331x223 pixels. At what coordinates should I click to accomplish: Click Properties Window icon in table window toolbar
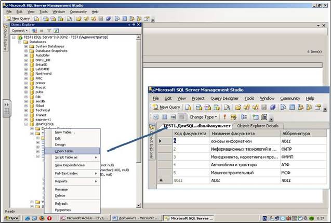point(318,107)
